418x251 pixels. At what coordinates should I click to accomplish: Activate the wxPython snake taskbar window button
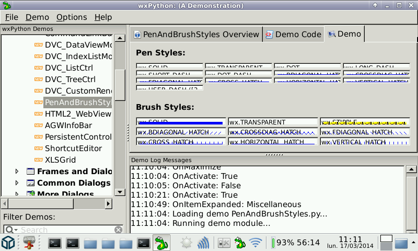(x=161, y=243)
